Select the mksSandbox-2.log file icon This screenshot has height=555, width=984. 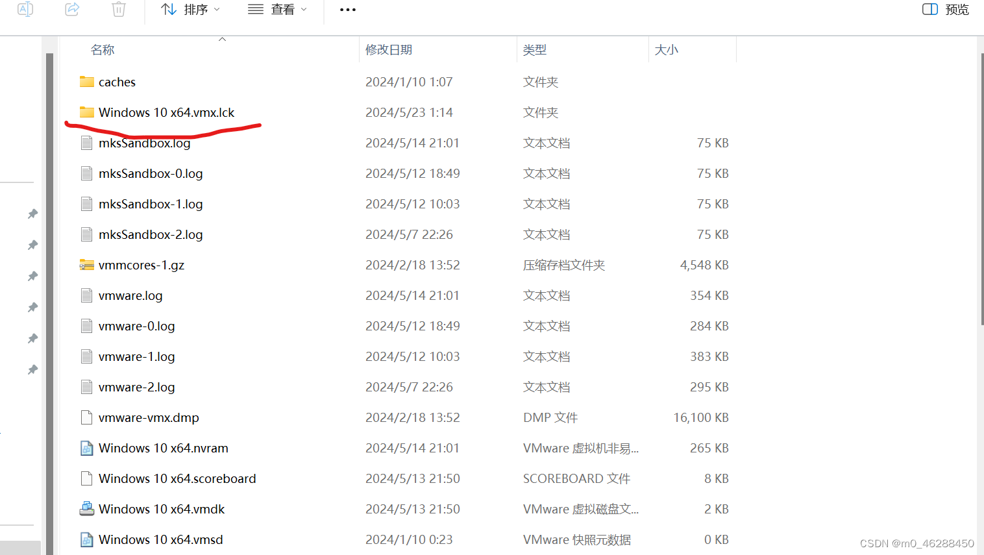pyautogui.click(x=87, y=234)
